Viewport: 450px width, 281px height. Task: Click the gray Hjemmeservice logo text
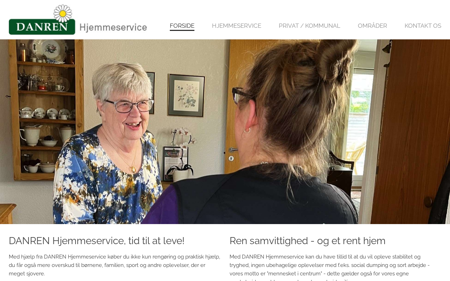click(113, 27)
